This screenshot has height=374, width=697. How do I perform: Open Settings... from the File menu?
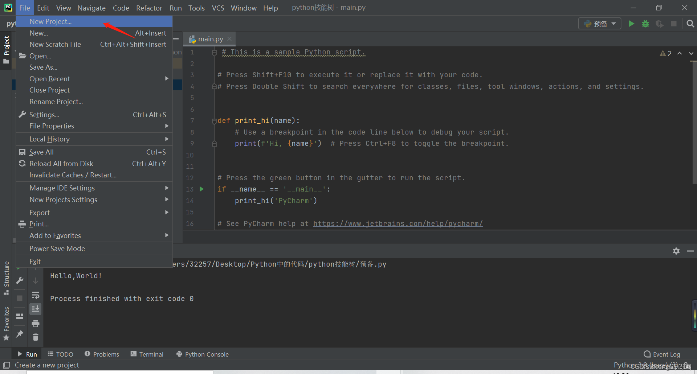coord(94,115)
